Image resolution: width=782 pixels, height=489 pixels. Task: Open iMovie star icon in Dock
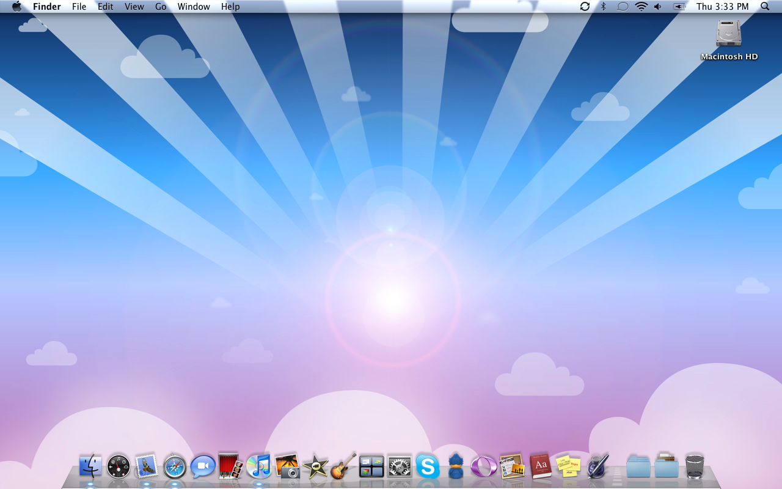coord(315,467)
